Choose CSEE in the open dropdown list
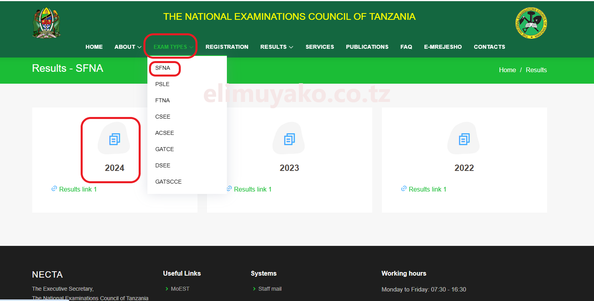594x301 pixels. coord(163,117)
